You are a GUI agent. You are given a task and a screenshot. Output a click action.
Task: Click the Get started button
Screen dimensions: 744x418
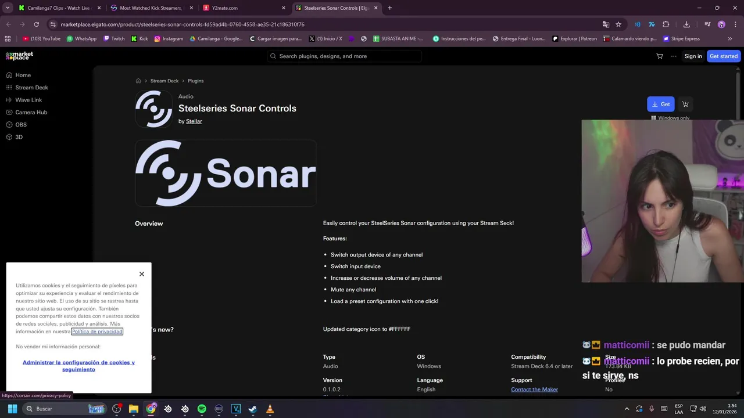[x=724, y=56]
